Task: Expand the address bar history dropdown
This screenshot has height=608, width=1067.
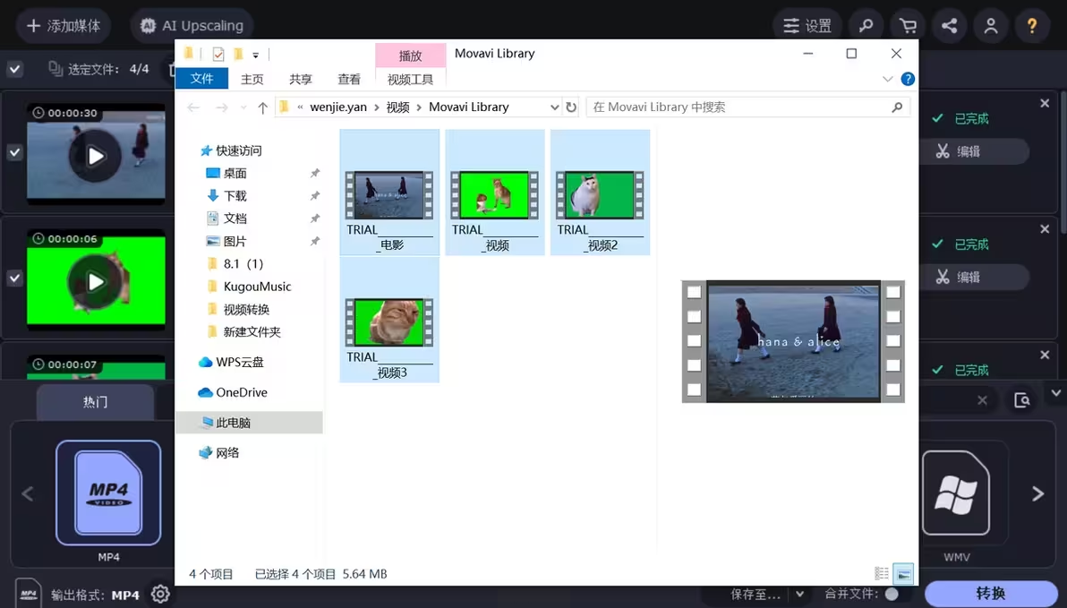Action: (554, 107)
